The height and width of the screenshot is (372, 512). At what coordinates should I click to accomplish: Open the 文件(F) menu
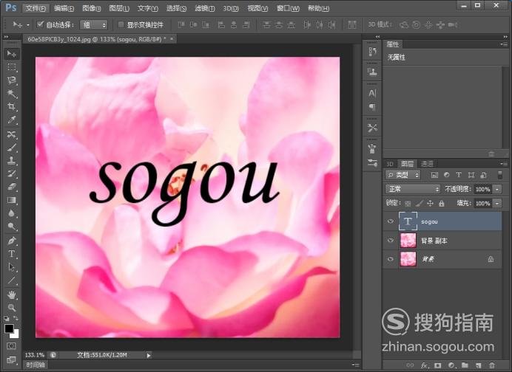tap(36, 8)
